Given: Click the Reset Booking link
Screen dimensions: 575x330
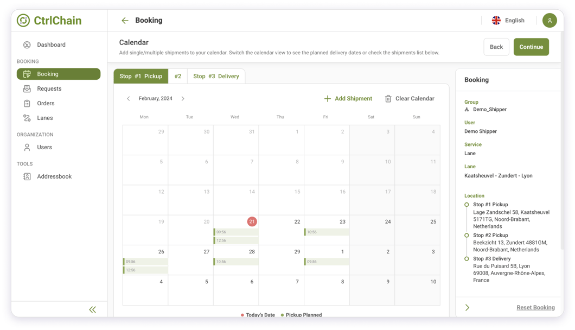Looking at the screenshot, I should click(x=535, y=308).
